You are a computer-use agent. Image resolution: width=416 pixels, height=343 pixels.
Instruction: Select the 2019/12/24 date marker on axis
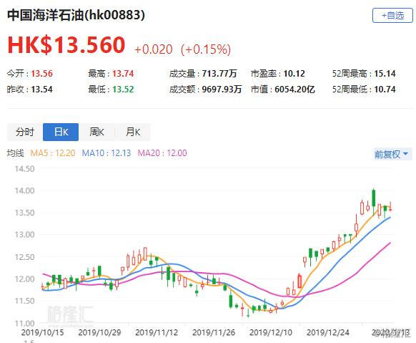click(x=328, y=332)
